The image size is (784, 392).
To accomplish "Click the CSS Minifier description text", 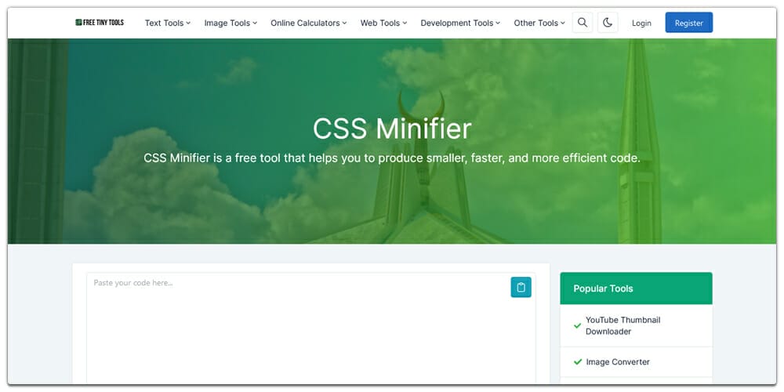I will 392,158.
